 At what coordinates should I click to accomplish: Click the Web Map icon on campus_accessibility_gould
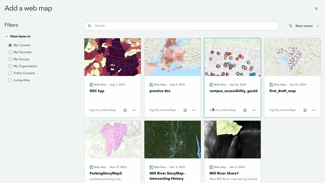tap(211, 85)
